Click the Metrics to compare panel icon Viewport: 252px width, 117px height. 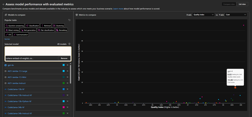(77, 15)
